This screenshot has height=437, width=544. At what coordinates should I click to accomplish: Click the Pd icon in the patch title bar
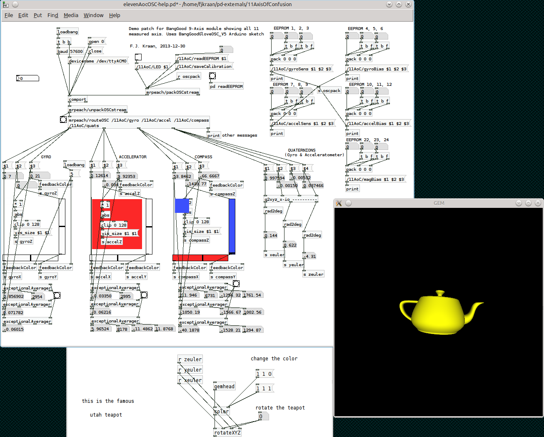click(6, 5)
